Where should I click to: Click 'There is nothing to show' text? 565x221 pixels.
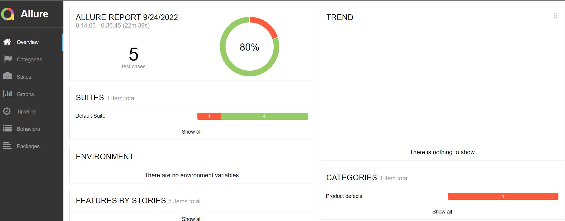pyautogui.click(x=442, y=152)
